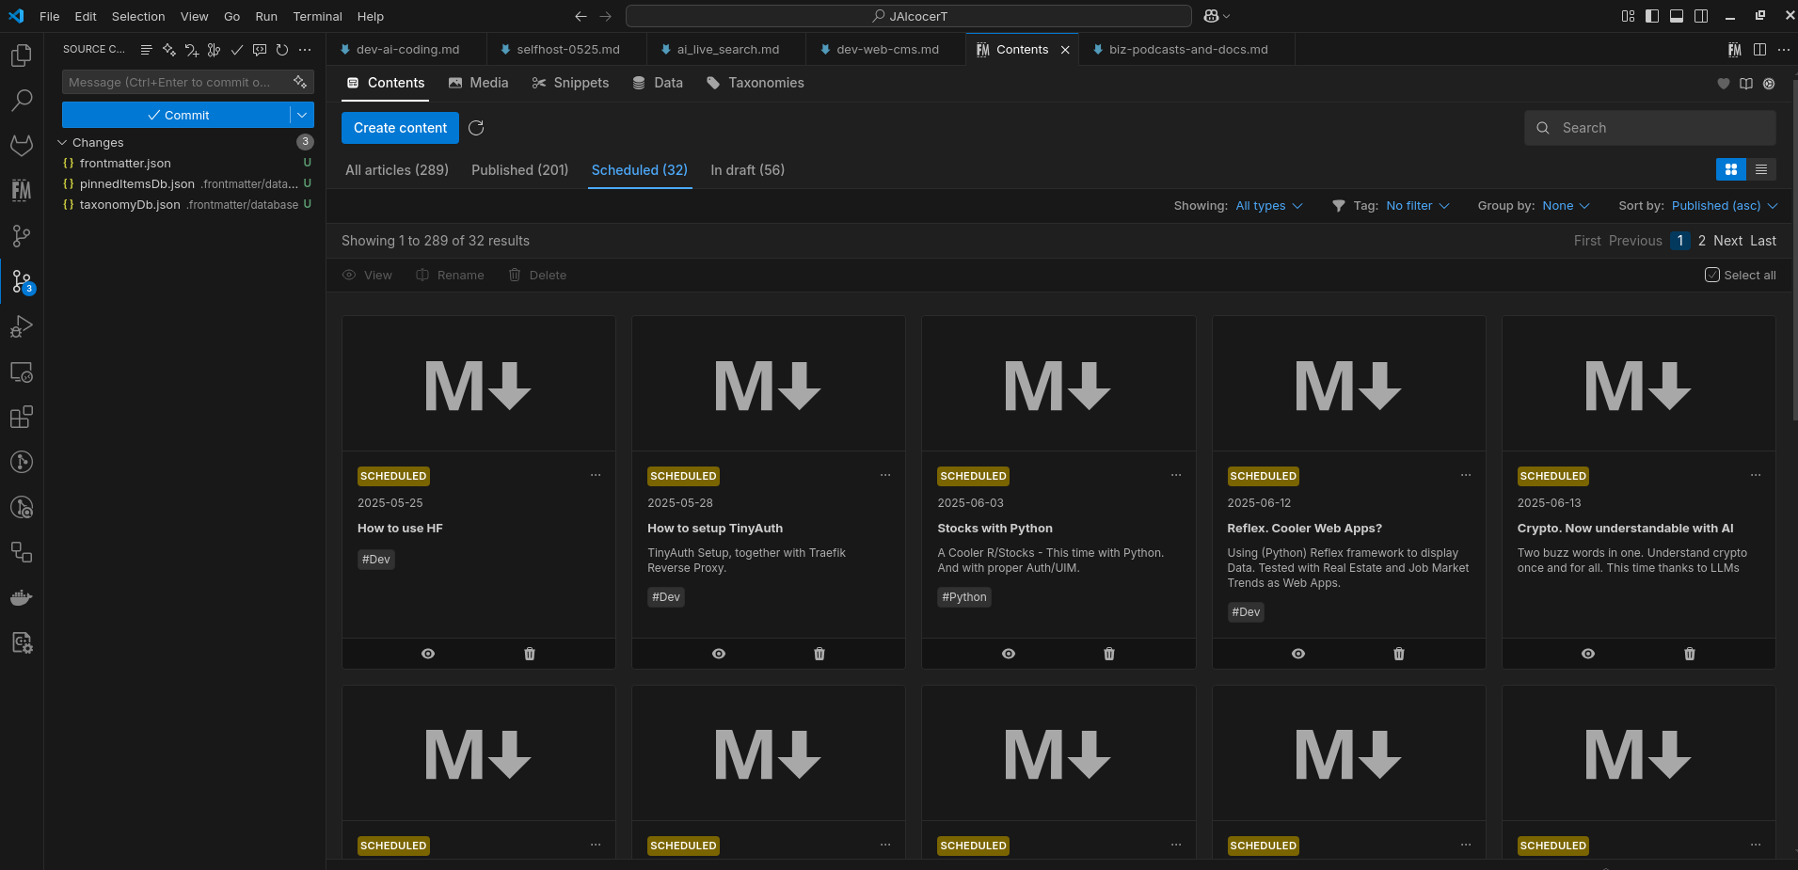Click the heart sponsor icon
1798x870 pixels.
coord(1724,84)
